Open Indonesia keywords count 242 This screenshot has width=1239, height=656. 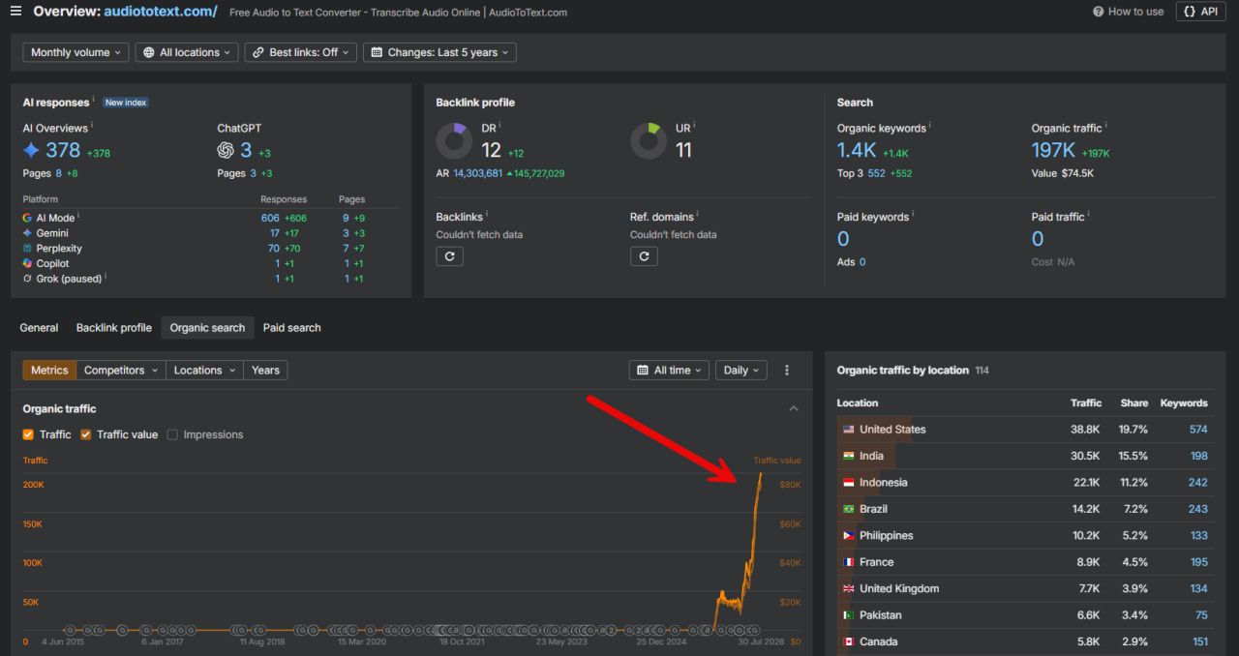coord(1198,483)
